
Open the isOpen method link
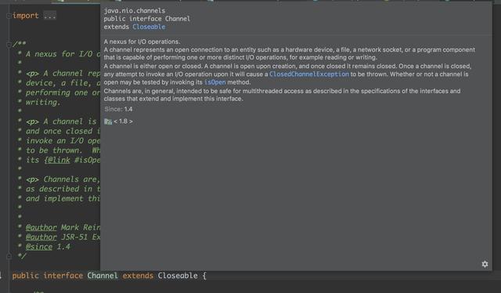pos(214,82)
